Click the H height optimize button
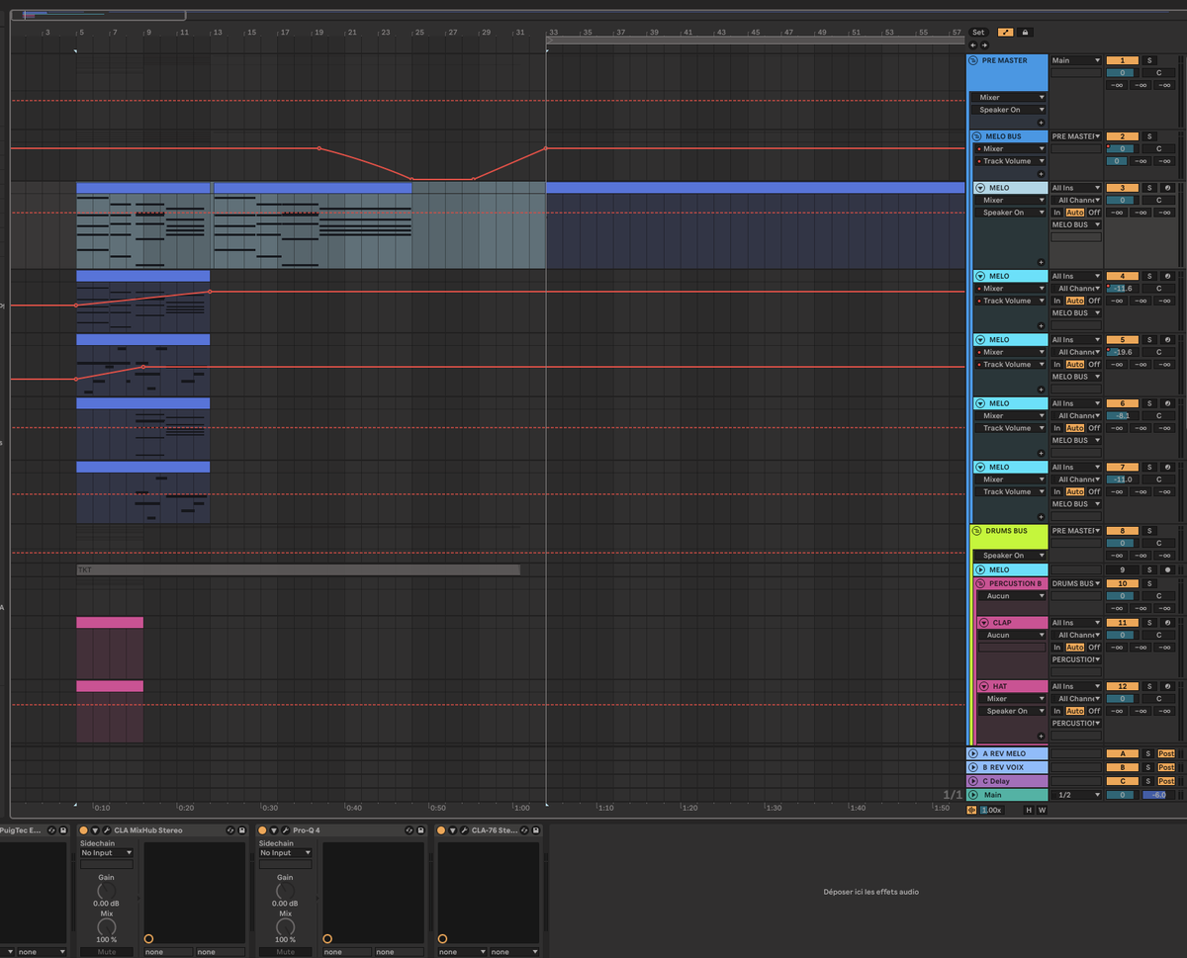The width and height of the screenshot is (1187, 958). tap(1029, 810)
